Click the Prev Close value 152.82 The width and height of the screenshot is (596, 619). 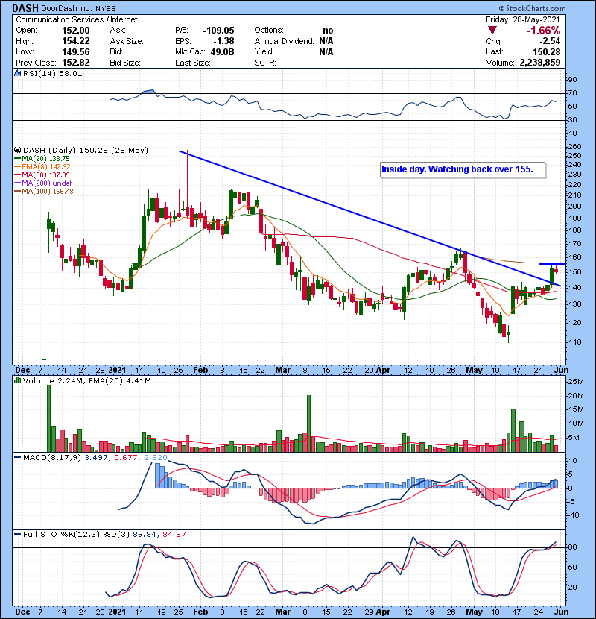(76, 63)
